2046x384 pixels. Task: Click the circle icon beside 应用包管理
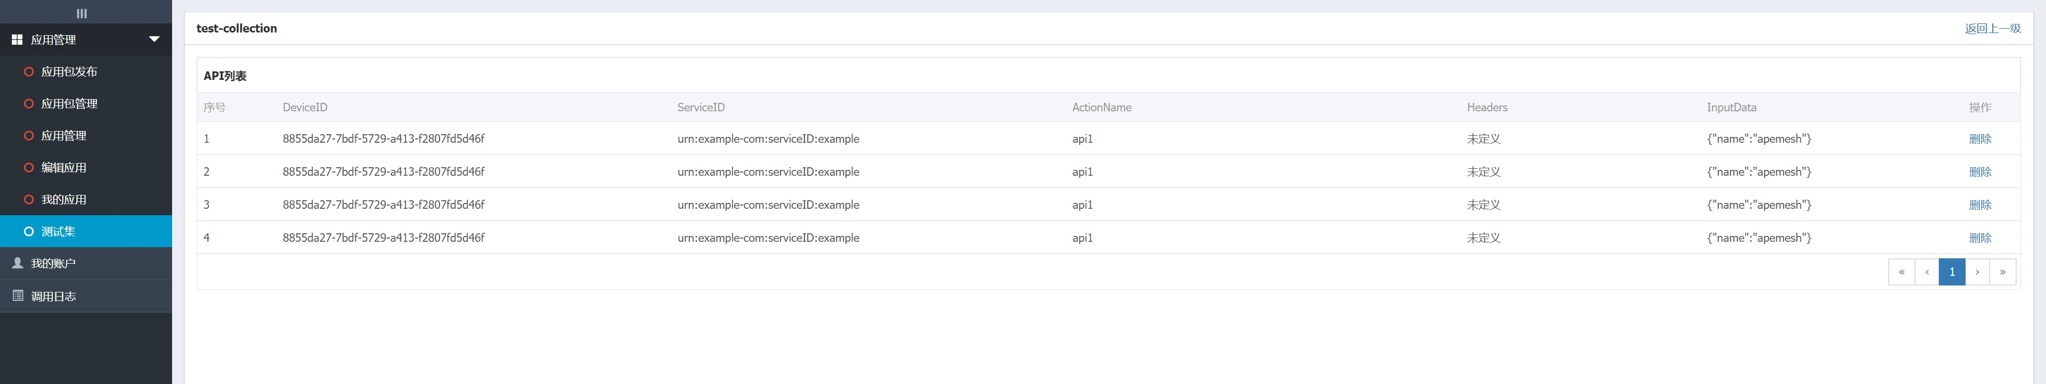point(29,104)
